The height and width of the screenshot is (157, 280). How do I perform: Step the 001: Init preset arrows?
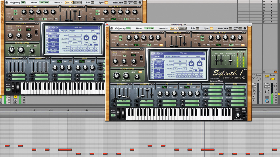204,53
